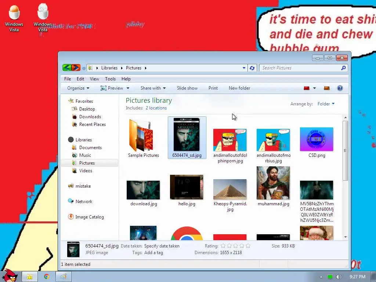Open Arrange by Folder dropdown
This screenshot has height=282, width=376.
[326, 104]
